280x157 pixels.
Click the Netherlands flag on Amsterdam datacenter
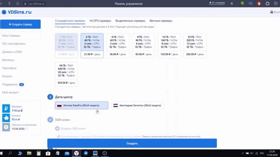(x=115, y=106)
